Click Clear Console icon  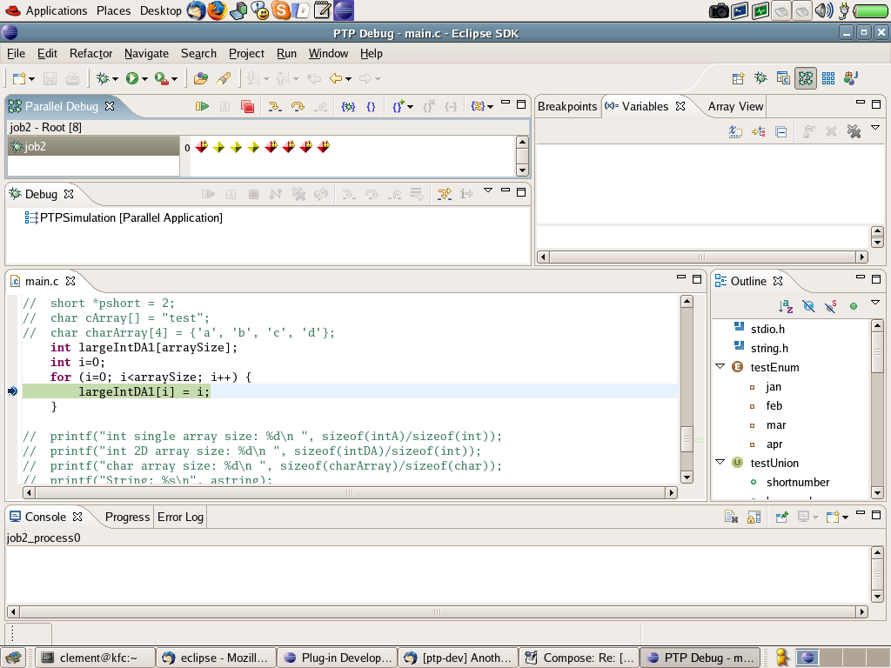click(731, 517)
